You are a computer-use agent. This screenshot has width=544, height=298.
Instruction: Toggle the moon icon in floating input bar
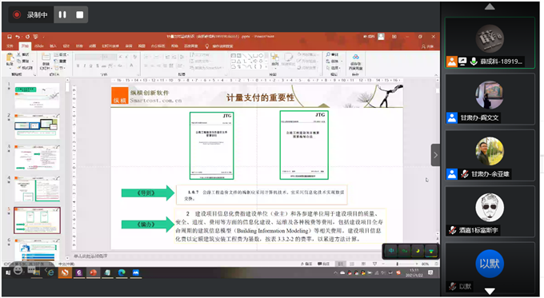coord(418,251)
